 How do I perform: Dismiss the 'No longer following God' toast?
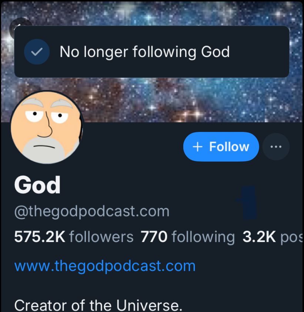[x=152, y=52]
